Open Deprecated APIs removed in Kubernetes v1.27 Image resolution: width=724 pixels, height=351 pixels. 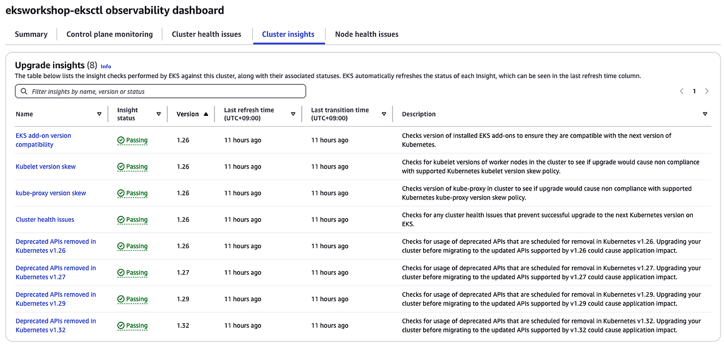[56, 272]
